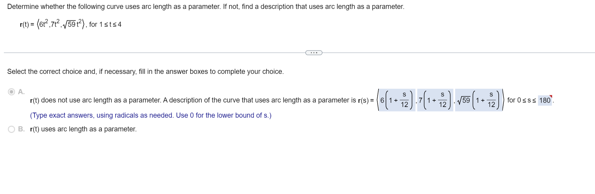Click the question prompt about arc length parameter
595x194 pixels.
tap(205, 6)
